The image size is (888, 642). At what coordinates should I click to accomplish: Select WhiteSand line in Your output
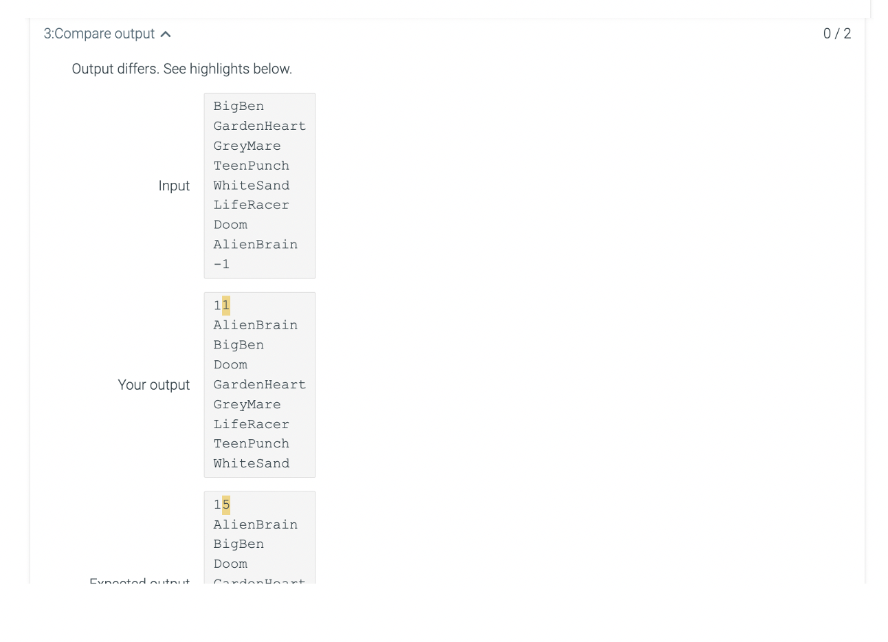(252, 463)
